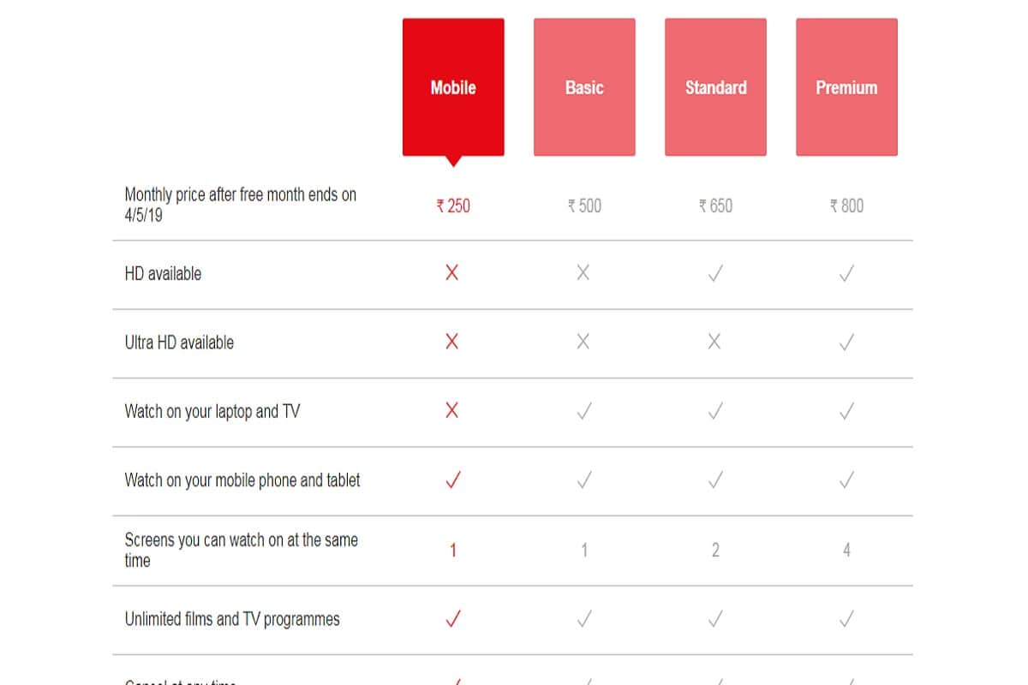The width and height of the screenshot is (1028, 685).
Task: Select the red Mobile plan pointer marker
Action: tap(452, 158)
